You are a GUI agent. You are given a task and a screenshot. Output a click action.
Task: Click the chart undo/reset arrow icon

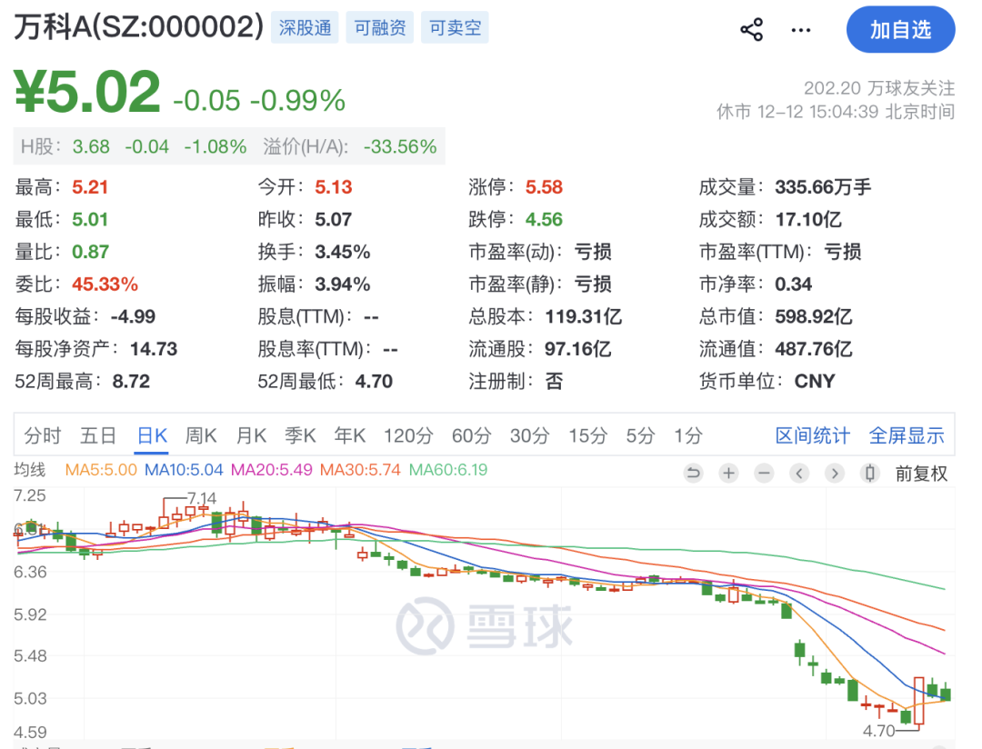[x=693, y=473]
